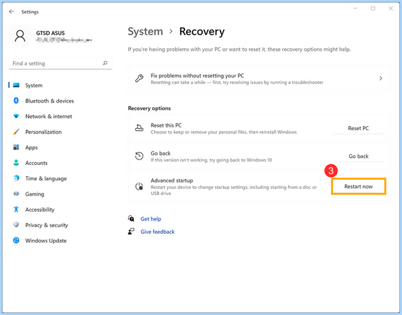Click the Go back button
The image size is (402, 315).
click(x=358, y=156)
